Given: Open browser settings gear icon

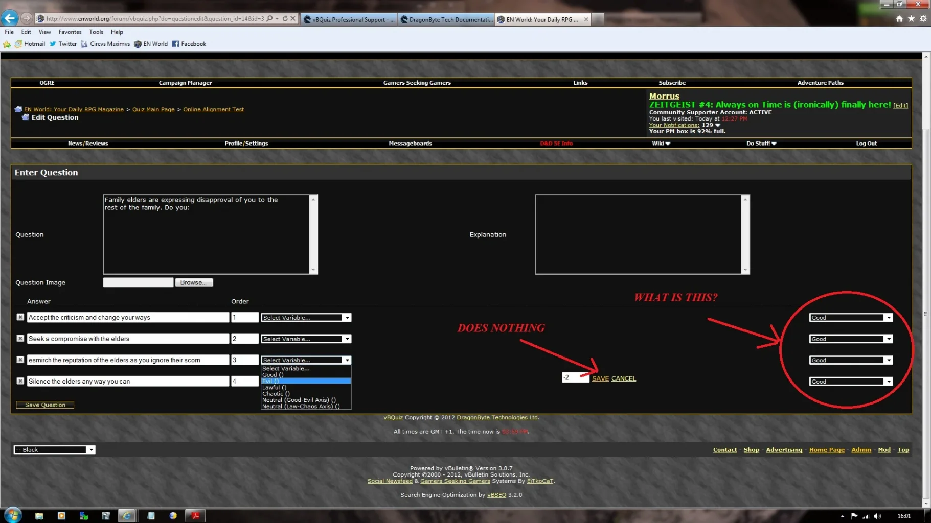Looking at the screenshot, I should 924,18.
